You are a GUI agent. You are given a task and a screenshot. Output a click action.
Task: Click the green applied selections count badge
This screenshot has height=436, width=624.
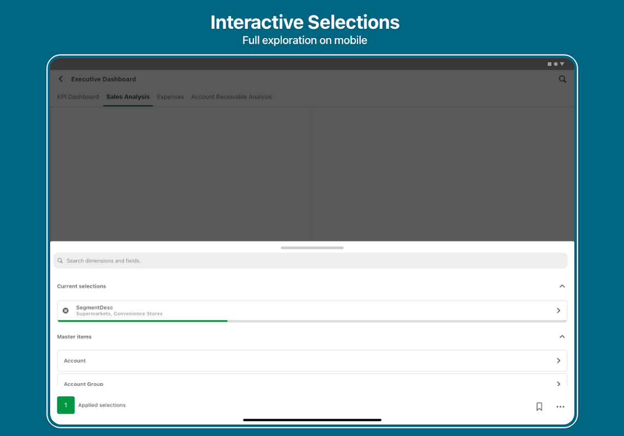[x=66, y=405]
